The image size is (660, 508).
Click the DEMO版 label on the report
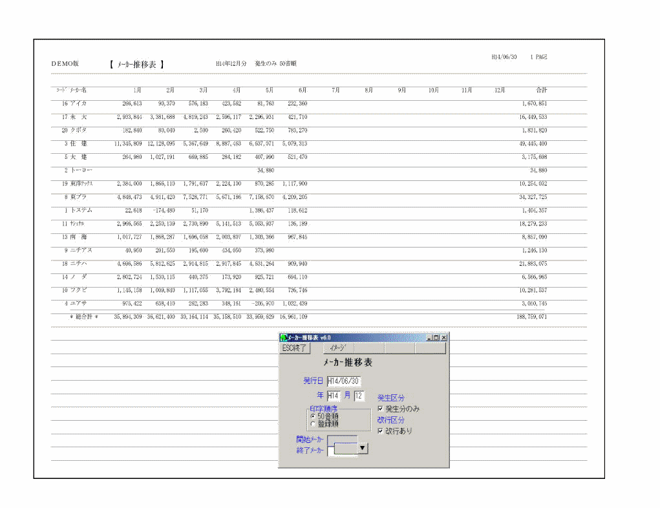(65, 63)
